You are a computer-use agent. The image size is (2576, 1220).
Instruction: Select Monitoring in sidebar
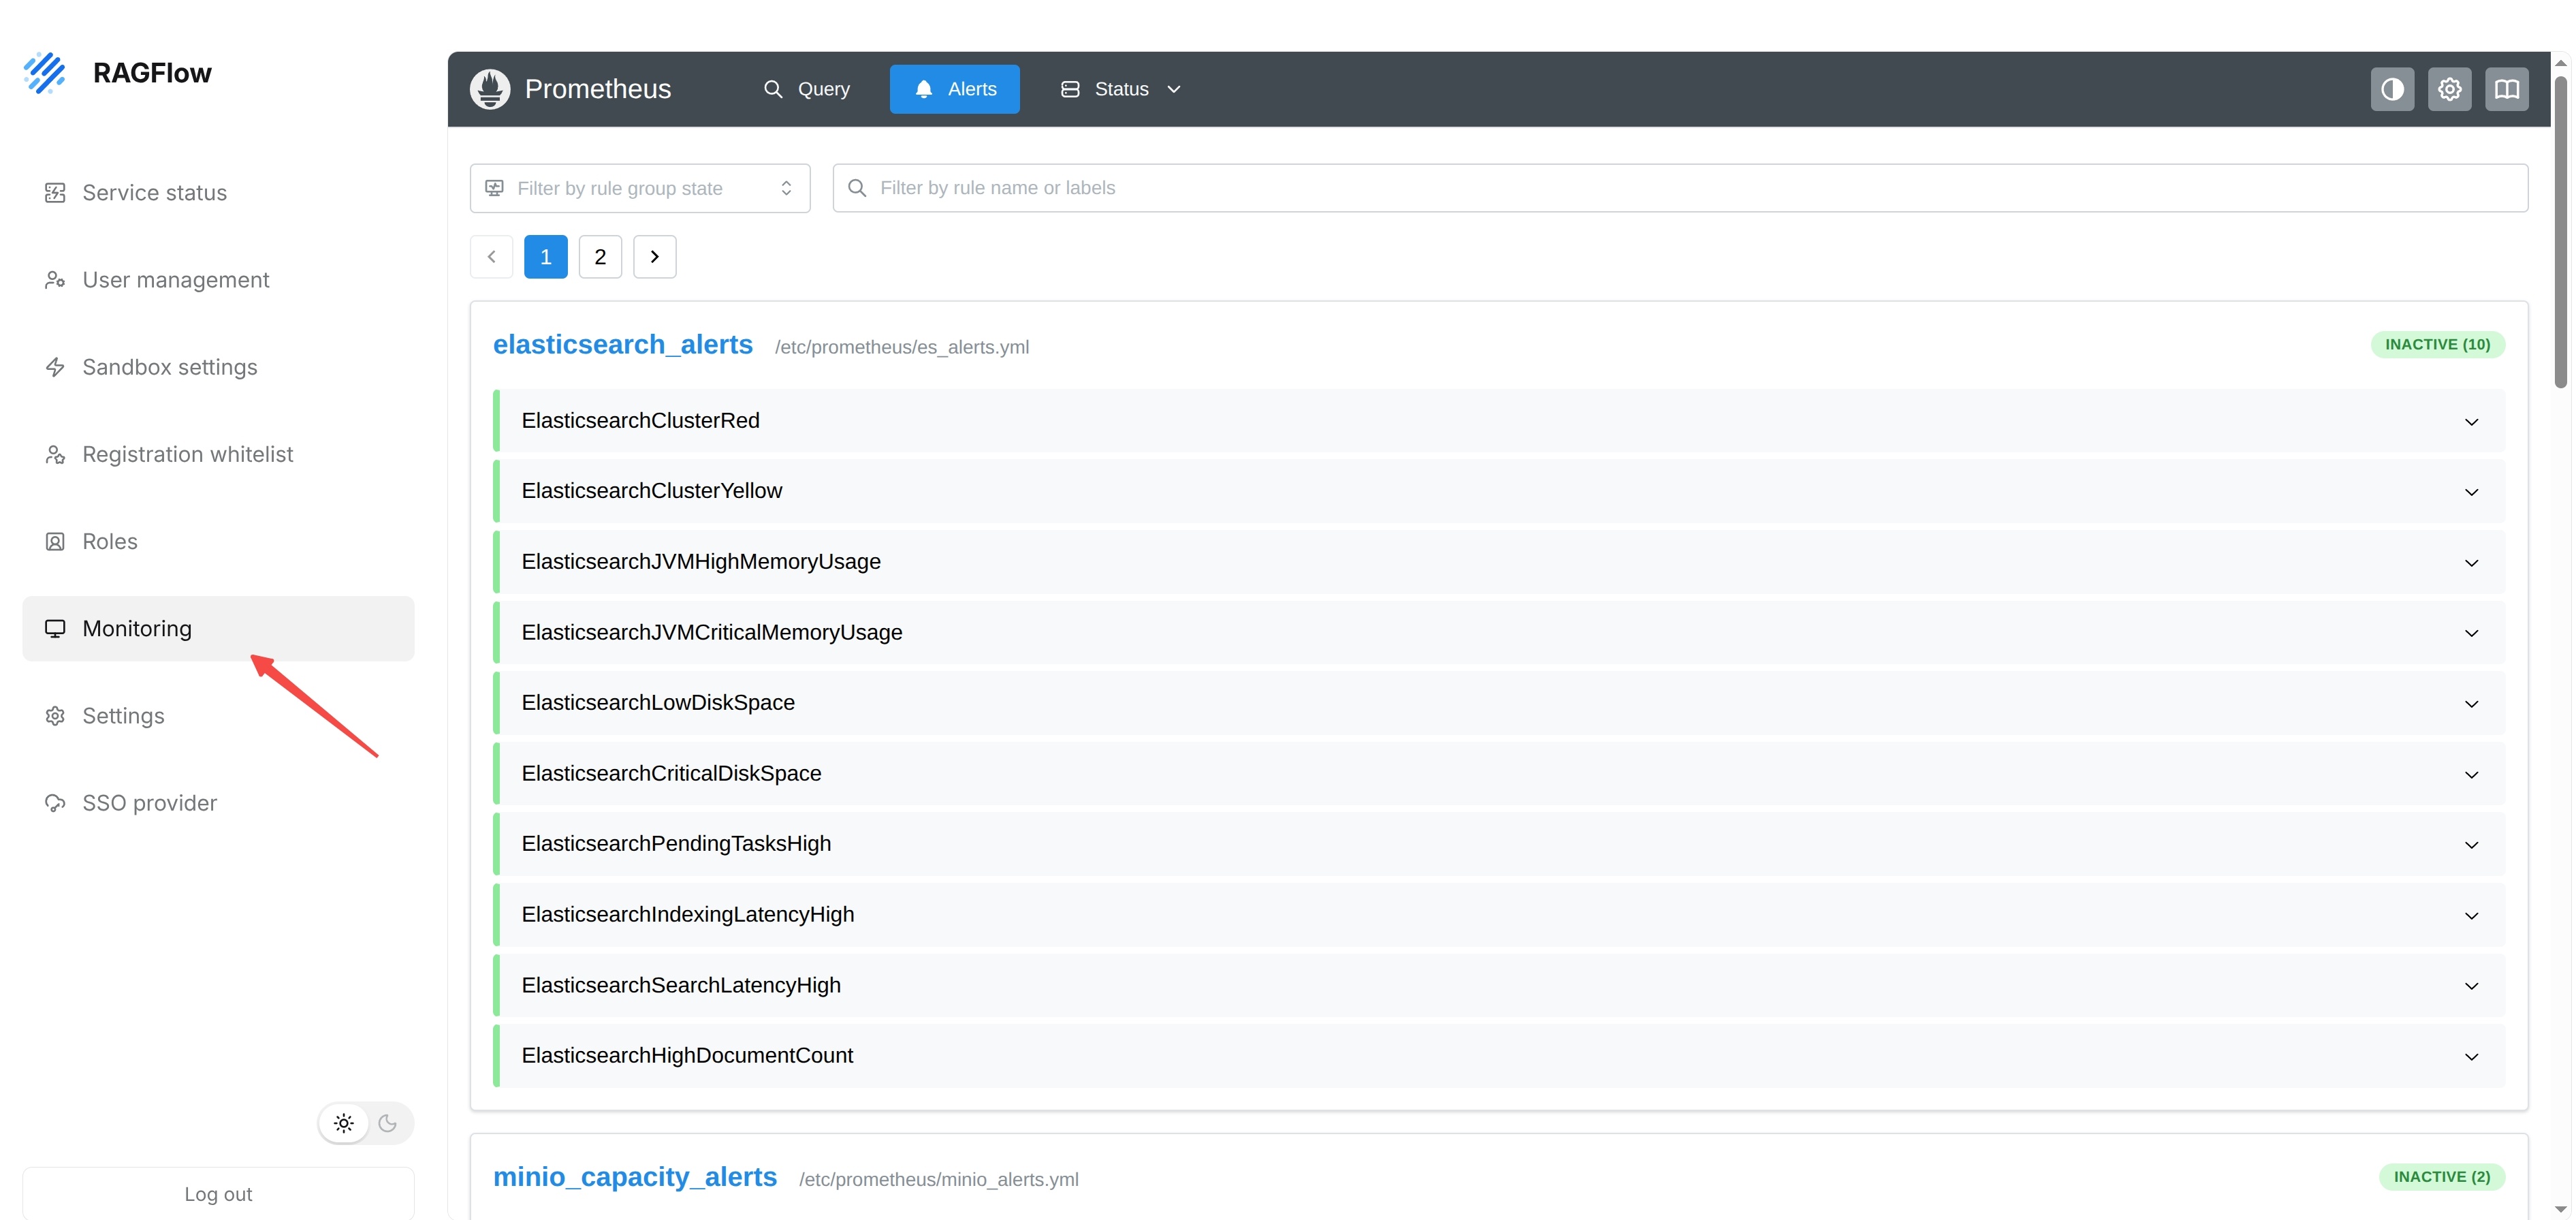(218, 628)
